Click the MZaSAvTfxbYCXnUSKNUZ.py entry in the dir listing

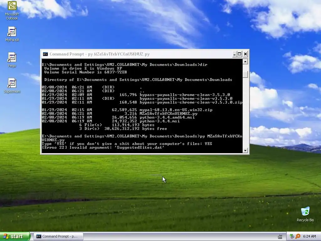click(x=168, y=114)
